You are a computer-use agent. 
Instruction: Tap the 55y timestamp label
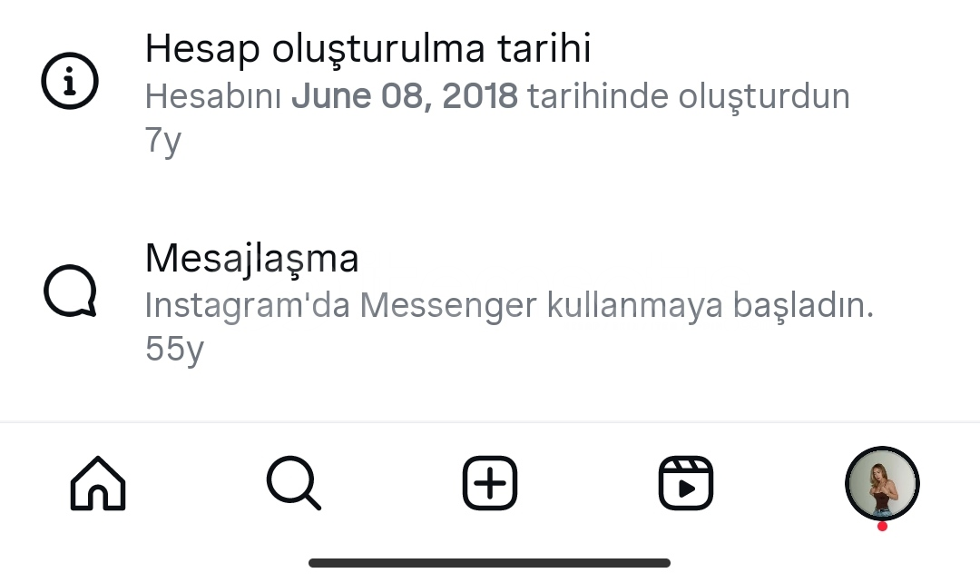(174, 349)
